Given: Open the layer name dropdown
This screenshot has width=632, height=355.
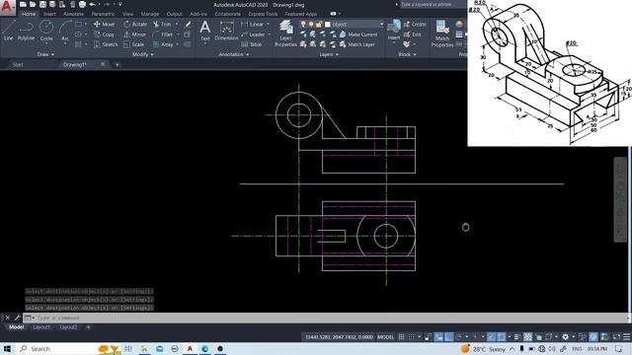Looking at the screenshot, I should 381,25.
